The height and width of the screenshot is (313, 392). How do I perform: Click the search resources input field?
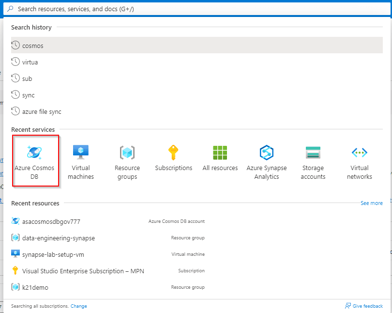pos(194,9)
